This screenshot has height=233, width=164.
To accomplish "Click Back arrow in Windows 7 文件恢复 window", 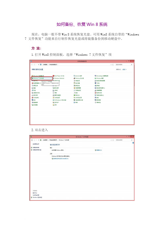I will [32, 140].
